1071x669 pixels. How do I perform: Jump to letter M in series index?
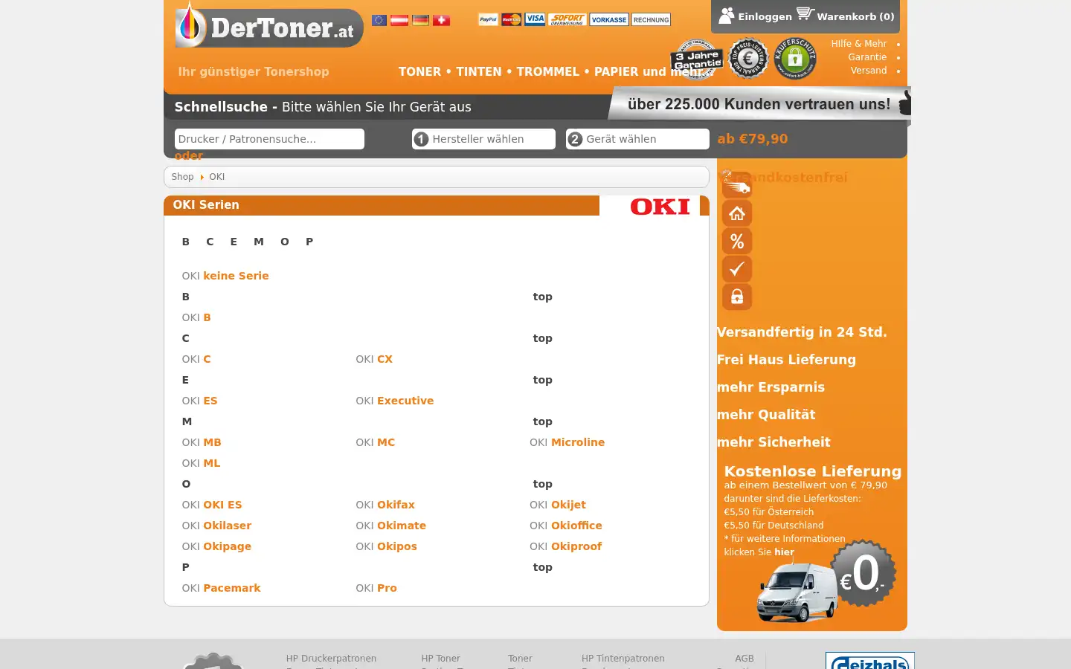(259, 242)
